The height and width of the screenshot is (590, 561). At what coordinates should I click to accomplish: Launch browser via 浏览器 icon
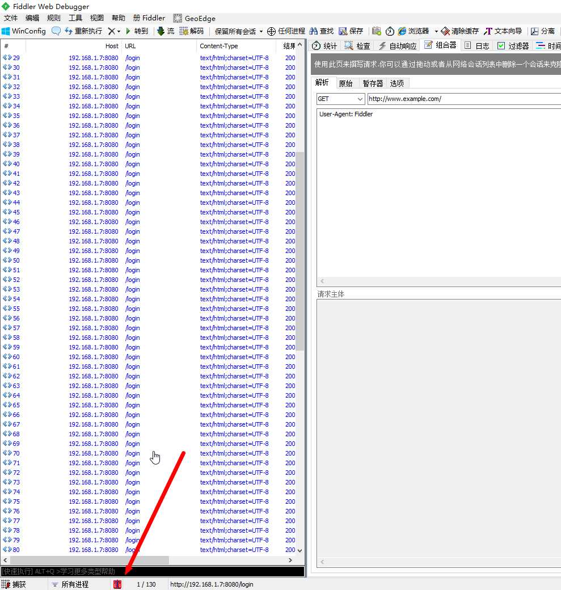402,31
